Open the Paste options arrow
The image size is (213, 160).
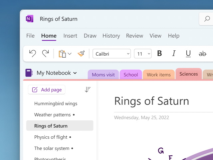click(x=70, y=54)
